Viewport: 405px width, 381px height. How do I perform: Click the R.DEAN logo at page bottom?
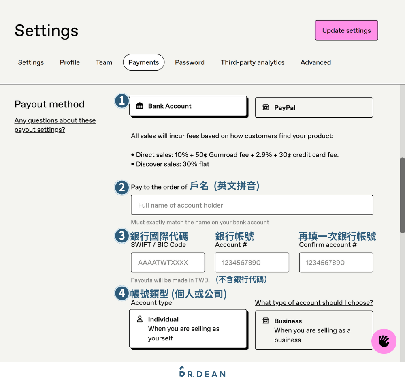(202, 372)
